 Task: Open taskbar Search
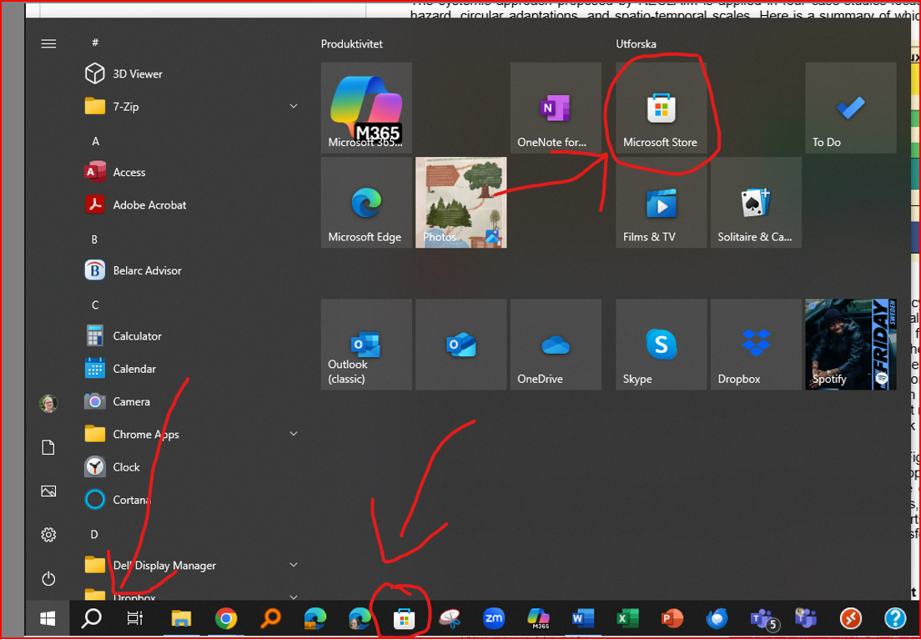91,618
